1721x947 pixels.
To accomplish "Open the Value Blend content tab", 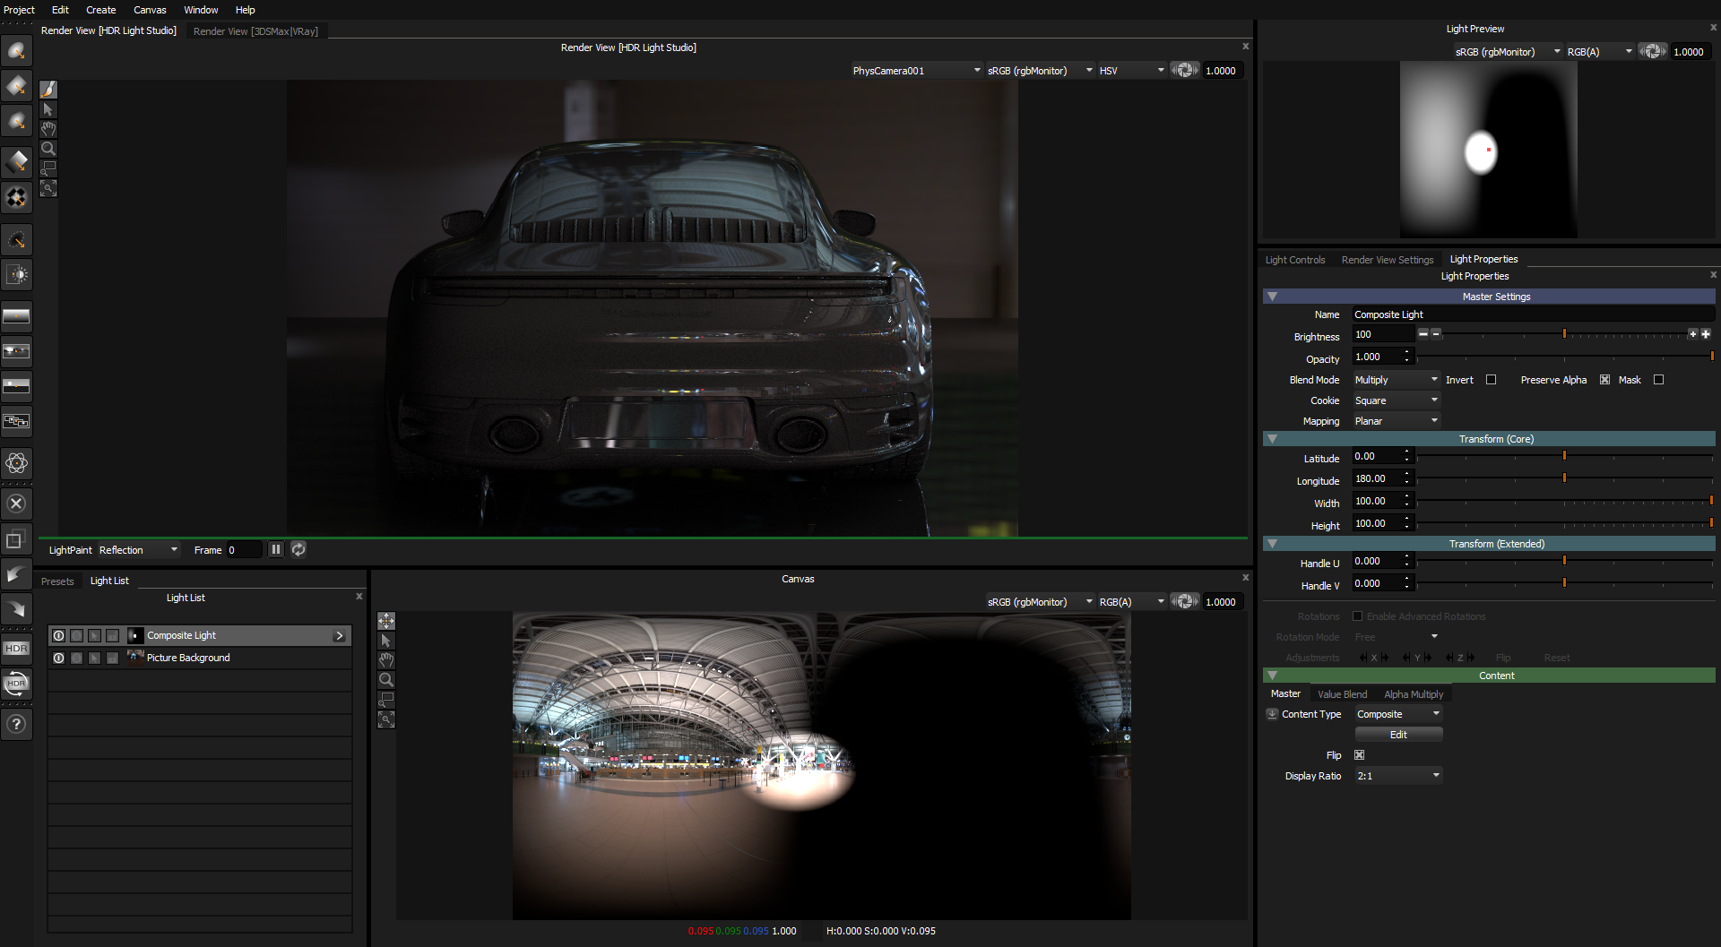I will click(1342, 694).
